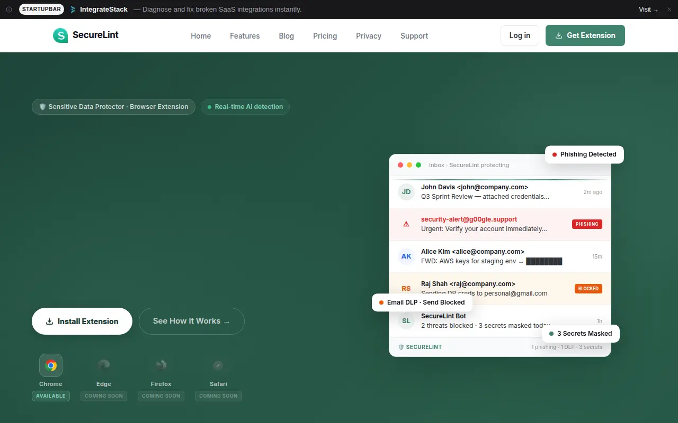
Task: Click the shield icon in SECURELINT footer
Action: (401, 347)
